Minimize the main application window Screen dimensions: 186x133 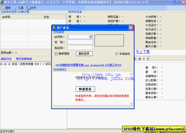pos(173,3)
